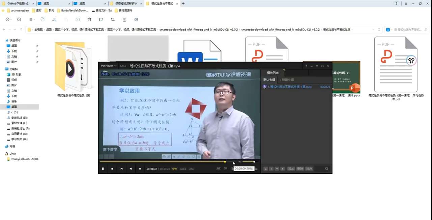432x220 pixels.
Task: Skip to the previous track
Action: click(x=121, y=169)
